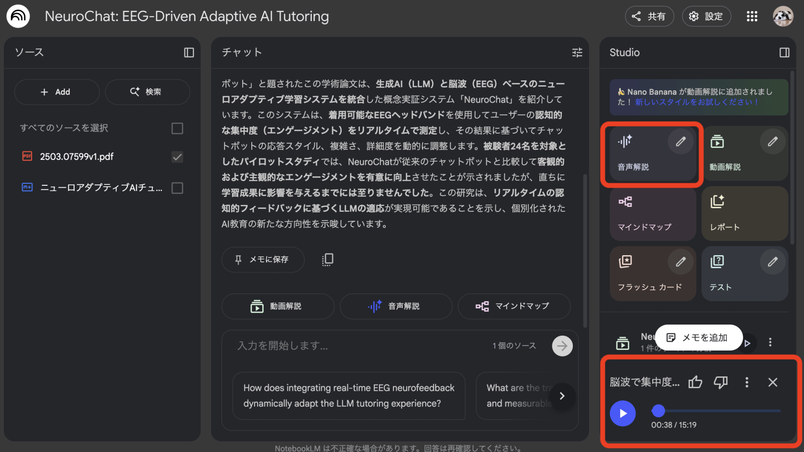The height and width of the screenshot is (452, 804).
Task: Click the 共有 share button
Action: click(649, 16)
